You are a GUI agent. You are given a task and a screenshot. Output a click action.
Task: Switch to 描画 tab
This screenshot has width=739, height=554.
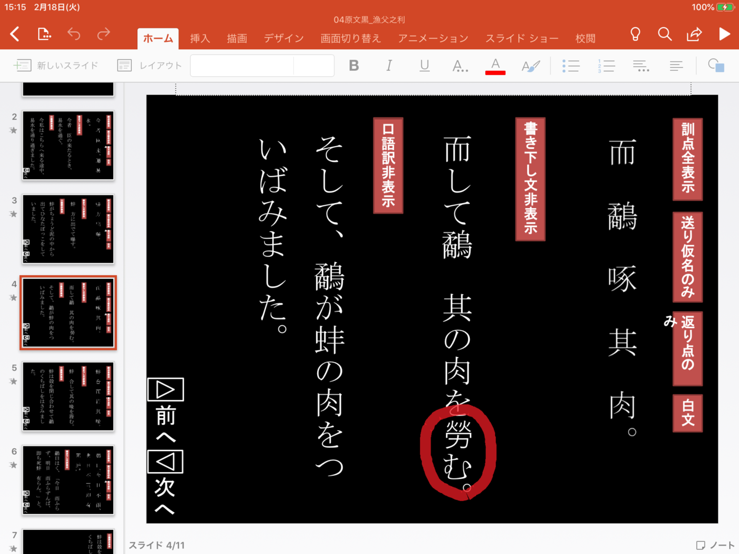pyautogui.click(x=237, y=38)
